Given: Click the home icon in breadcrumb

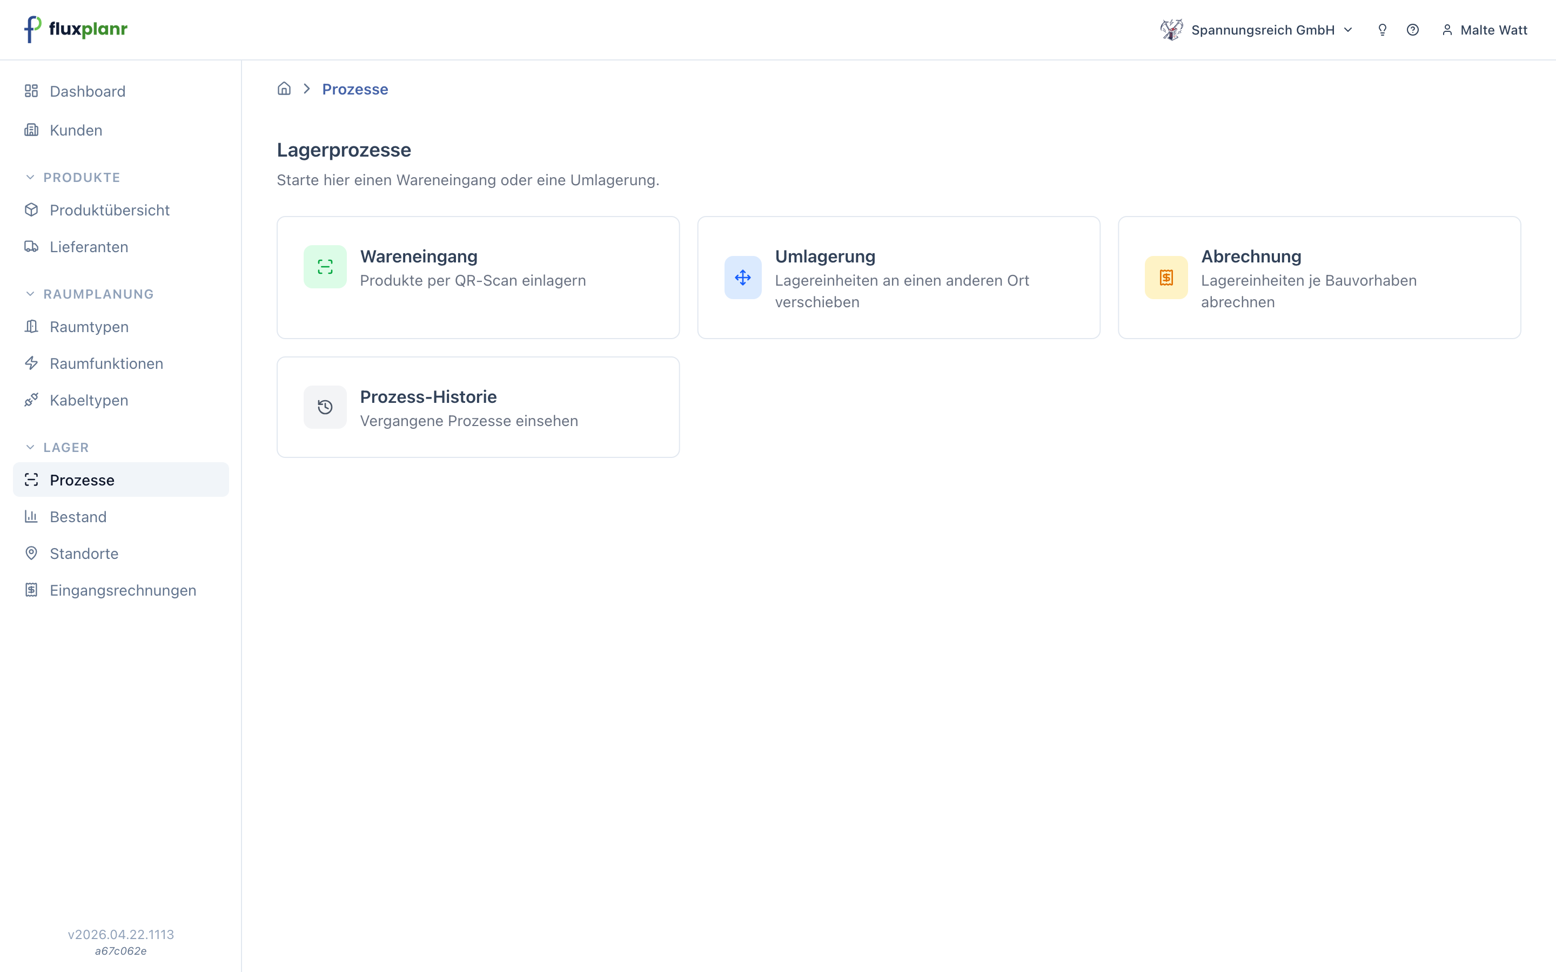Looking at the screenshot, I should pos(284,89).
